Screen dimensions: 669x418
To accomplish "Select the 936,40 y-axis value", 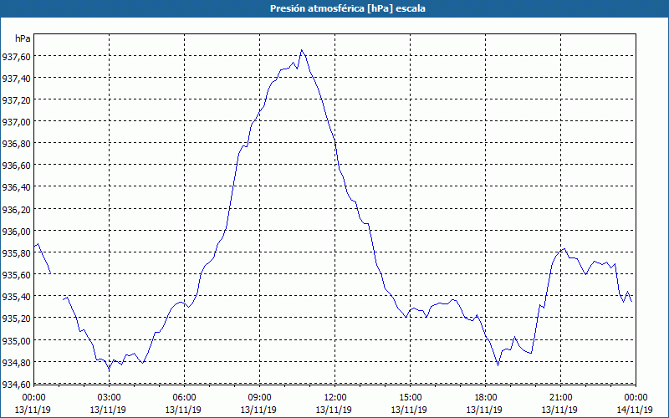I will 16,186.
